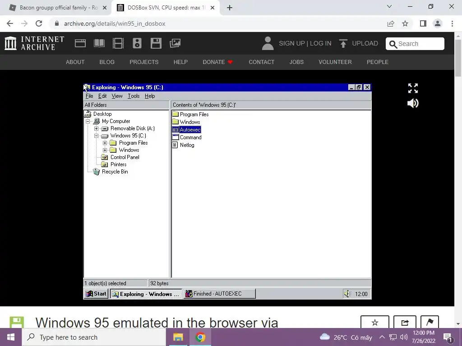Expand Removable Disk (A:) node
This screenshot has height=346, width=462.
[97, 128]
